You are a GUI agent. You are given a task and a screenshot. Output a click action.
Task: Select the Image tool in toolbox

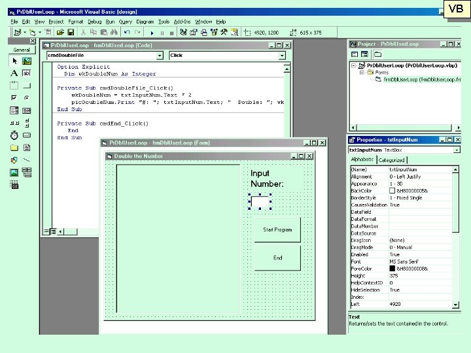[x=14, y=173]
